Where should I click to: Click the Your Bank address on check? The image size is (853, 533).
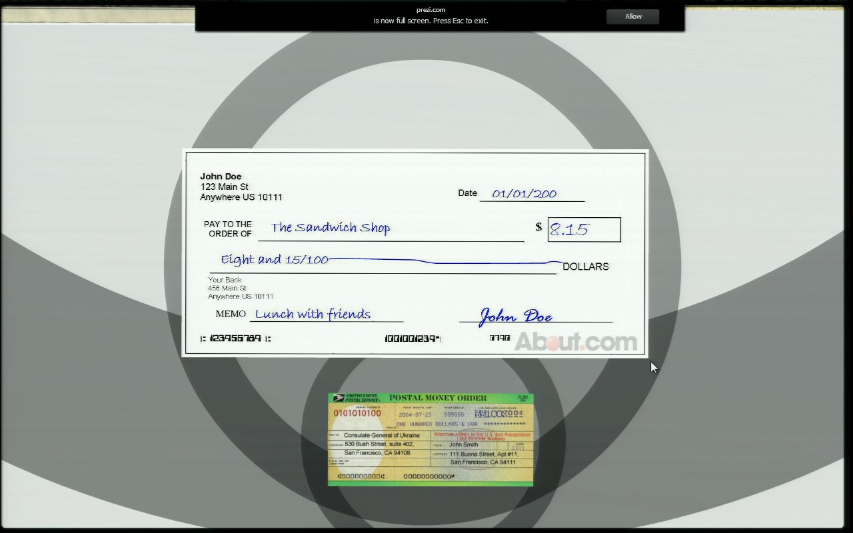241,288
